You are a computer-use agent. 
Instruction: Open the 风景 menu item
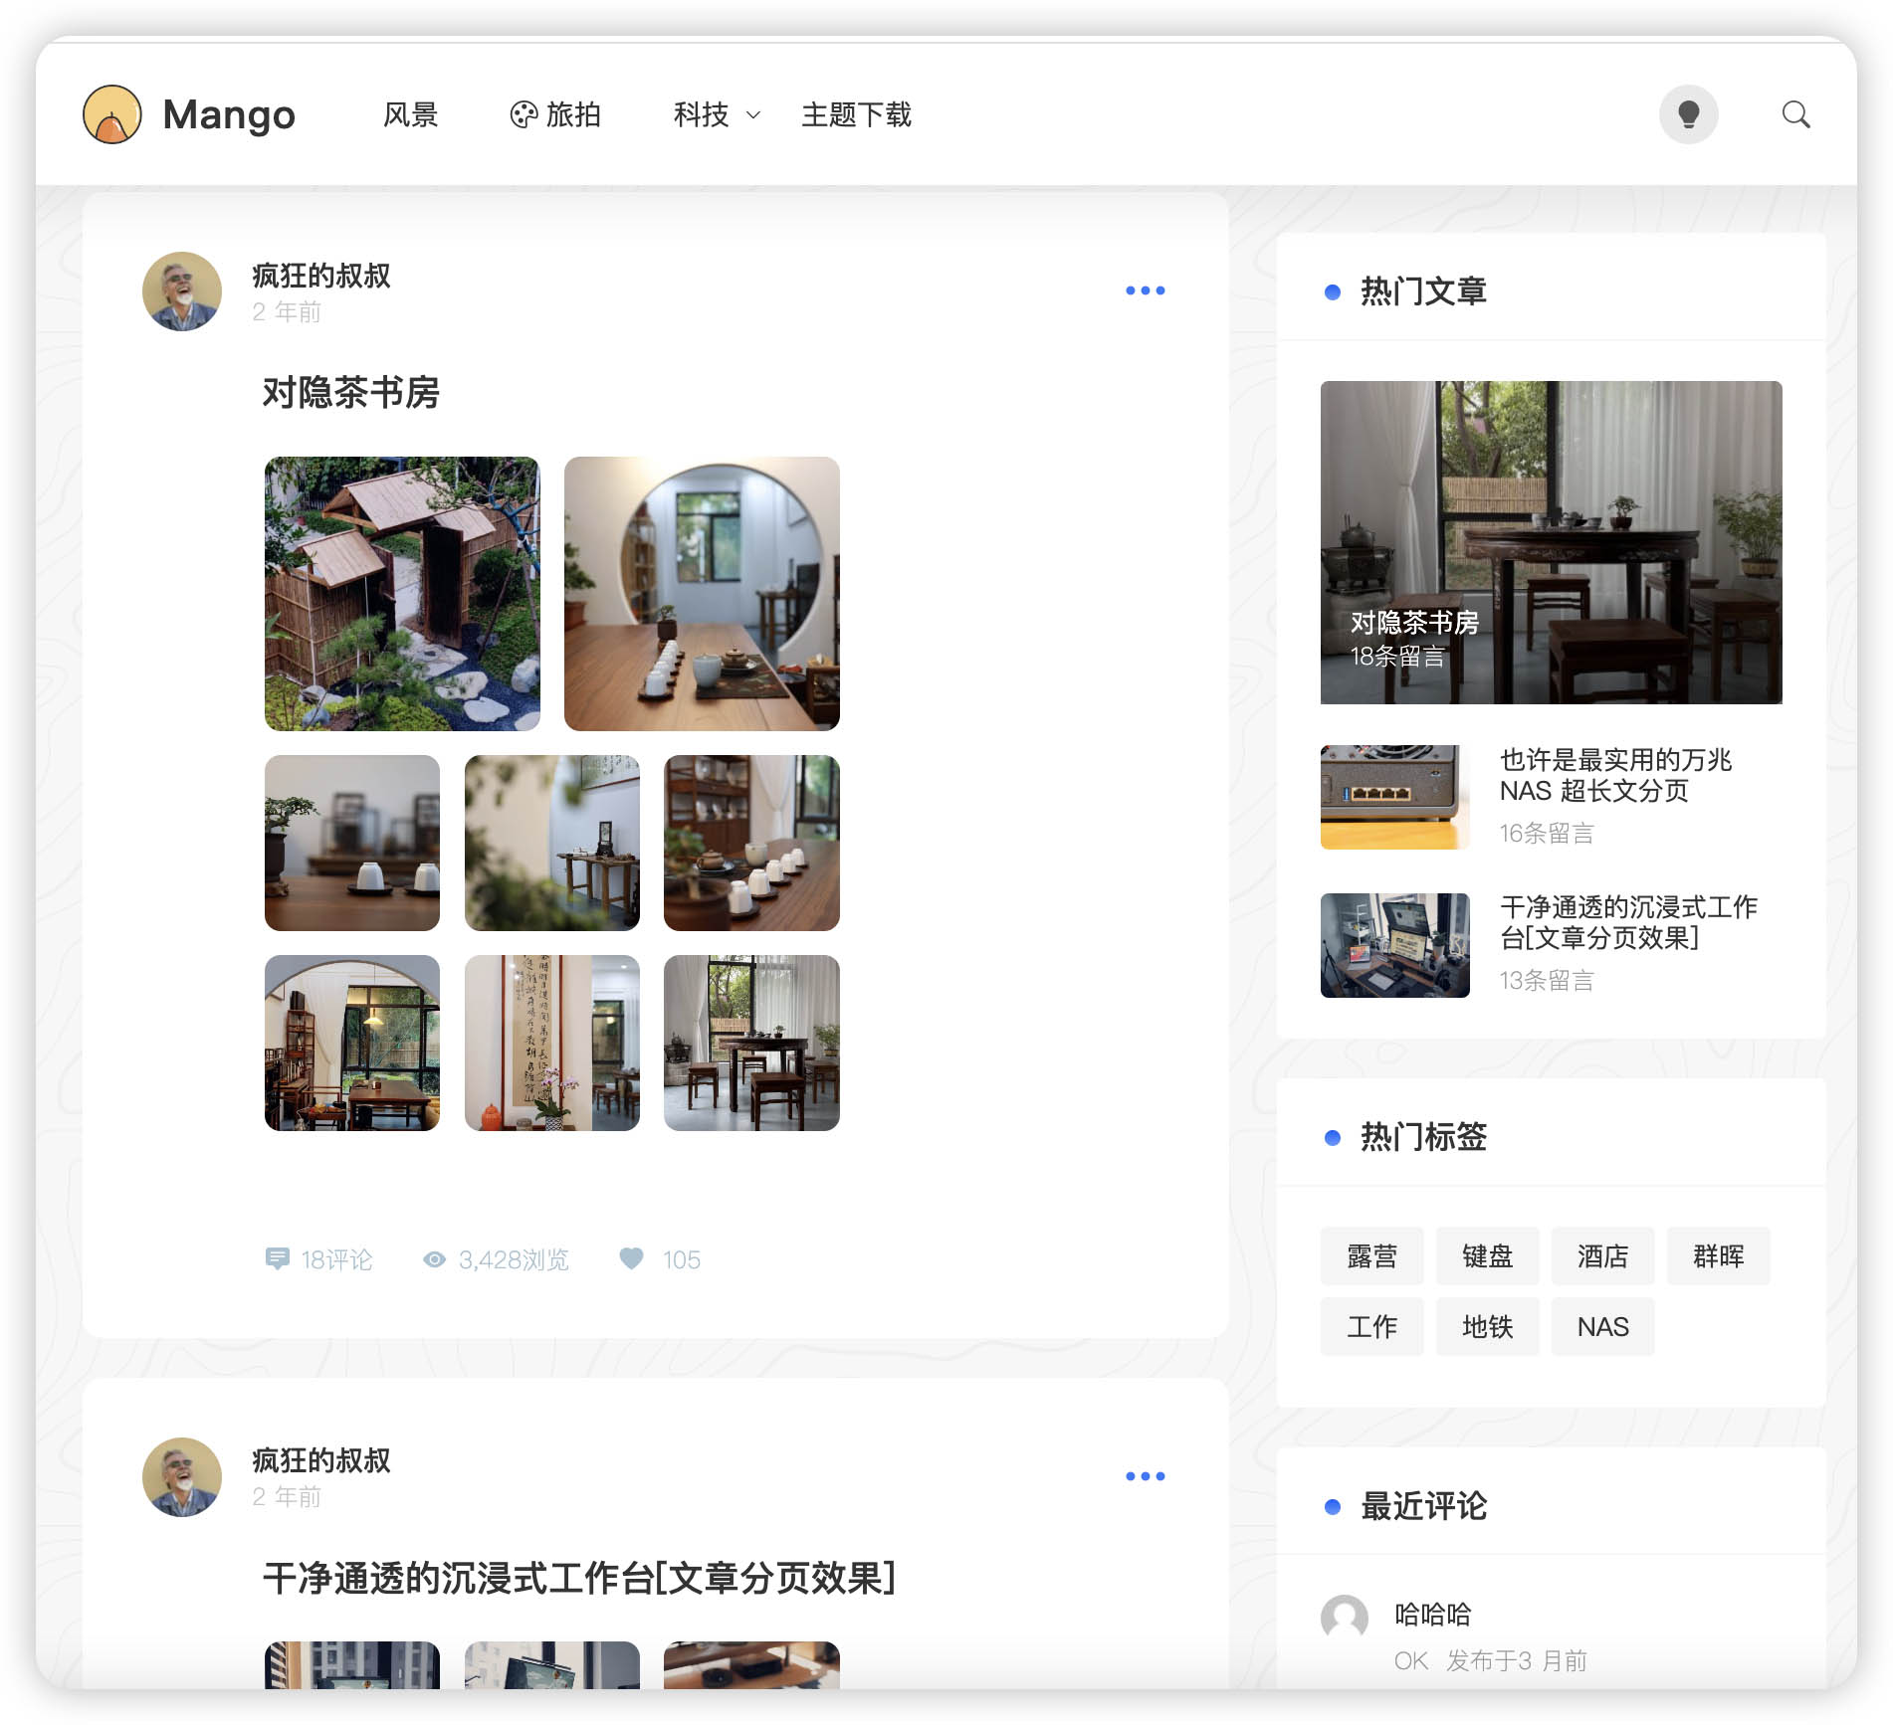point(411,115)
